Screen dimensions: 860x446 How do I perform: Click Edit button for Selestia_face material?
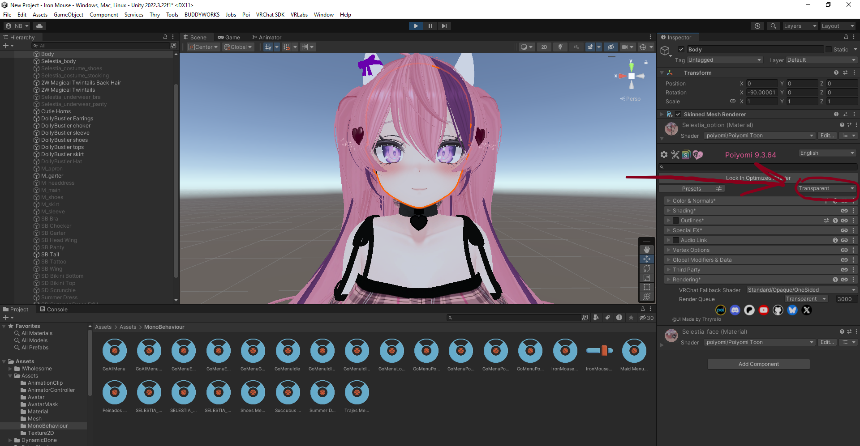[x=827, y=342]
